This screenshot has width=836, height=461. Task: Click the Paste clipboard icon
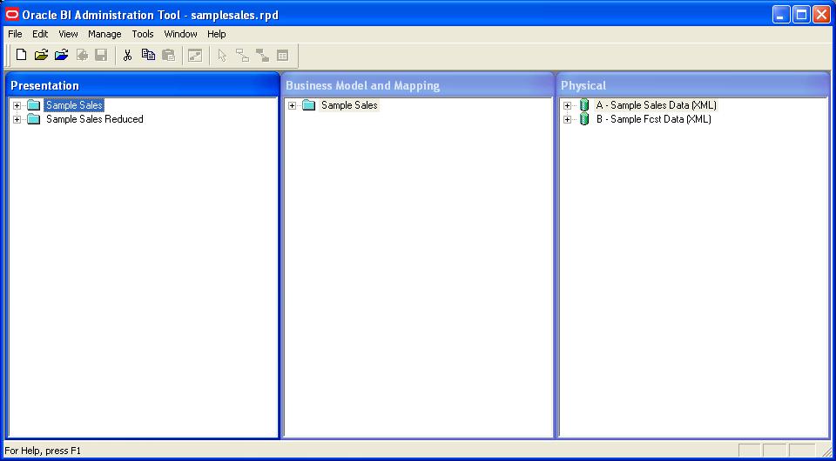pyautogui.click(x=168, y=55)
